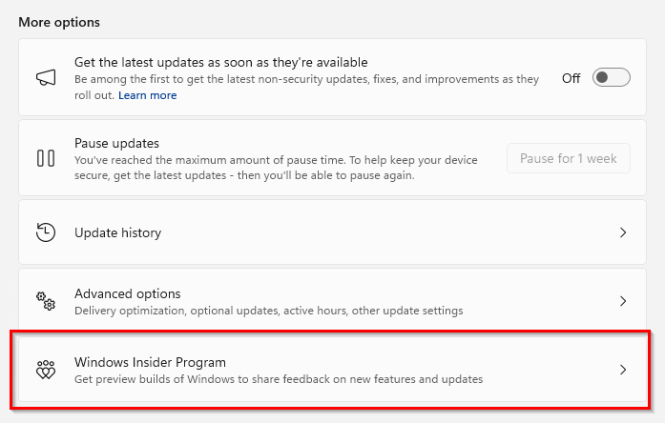
Task: Click the megaphone icon for latest updates
Action: 45,78
